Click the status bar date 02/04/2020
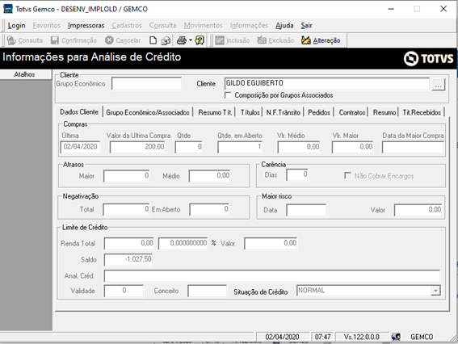This screenshot has width=458, height=344. point(282,337)
